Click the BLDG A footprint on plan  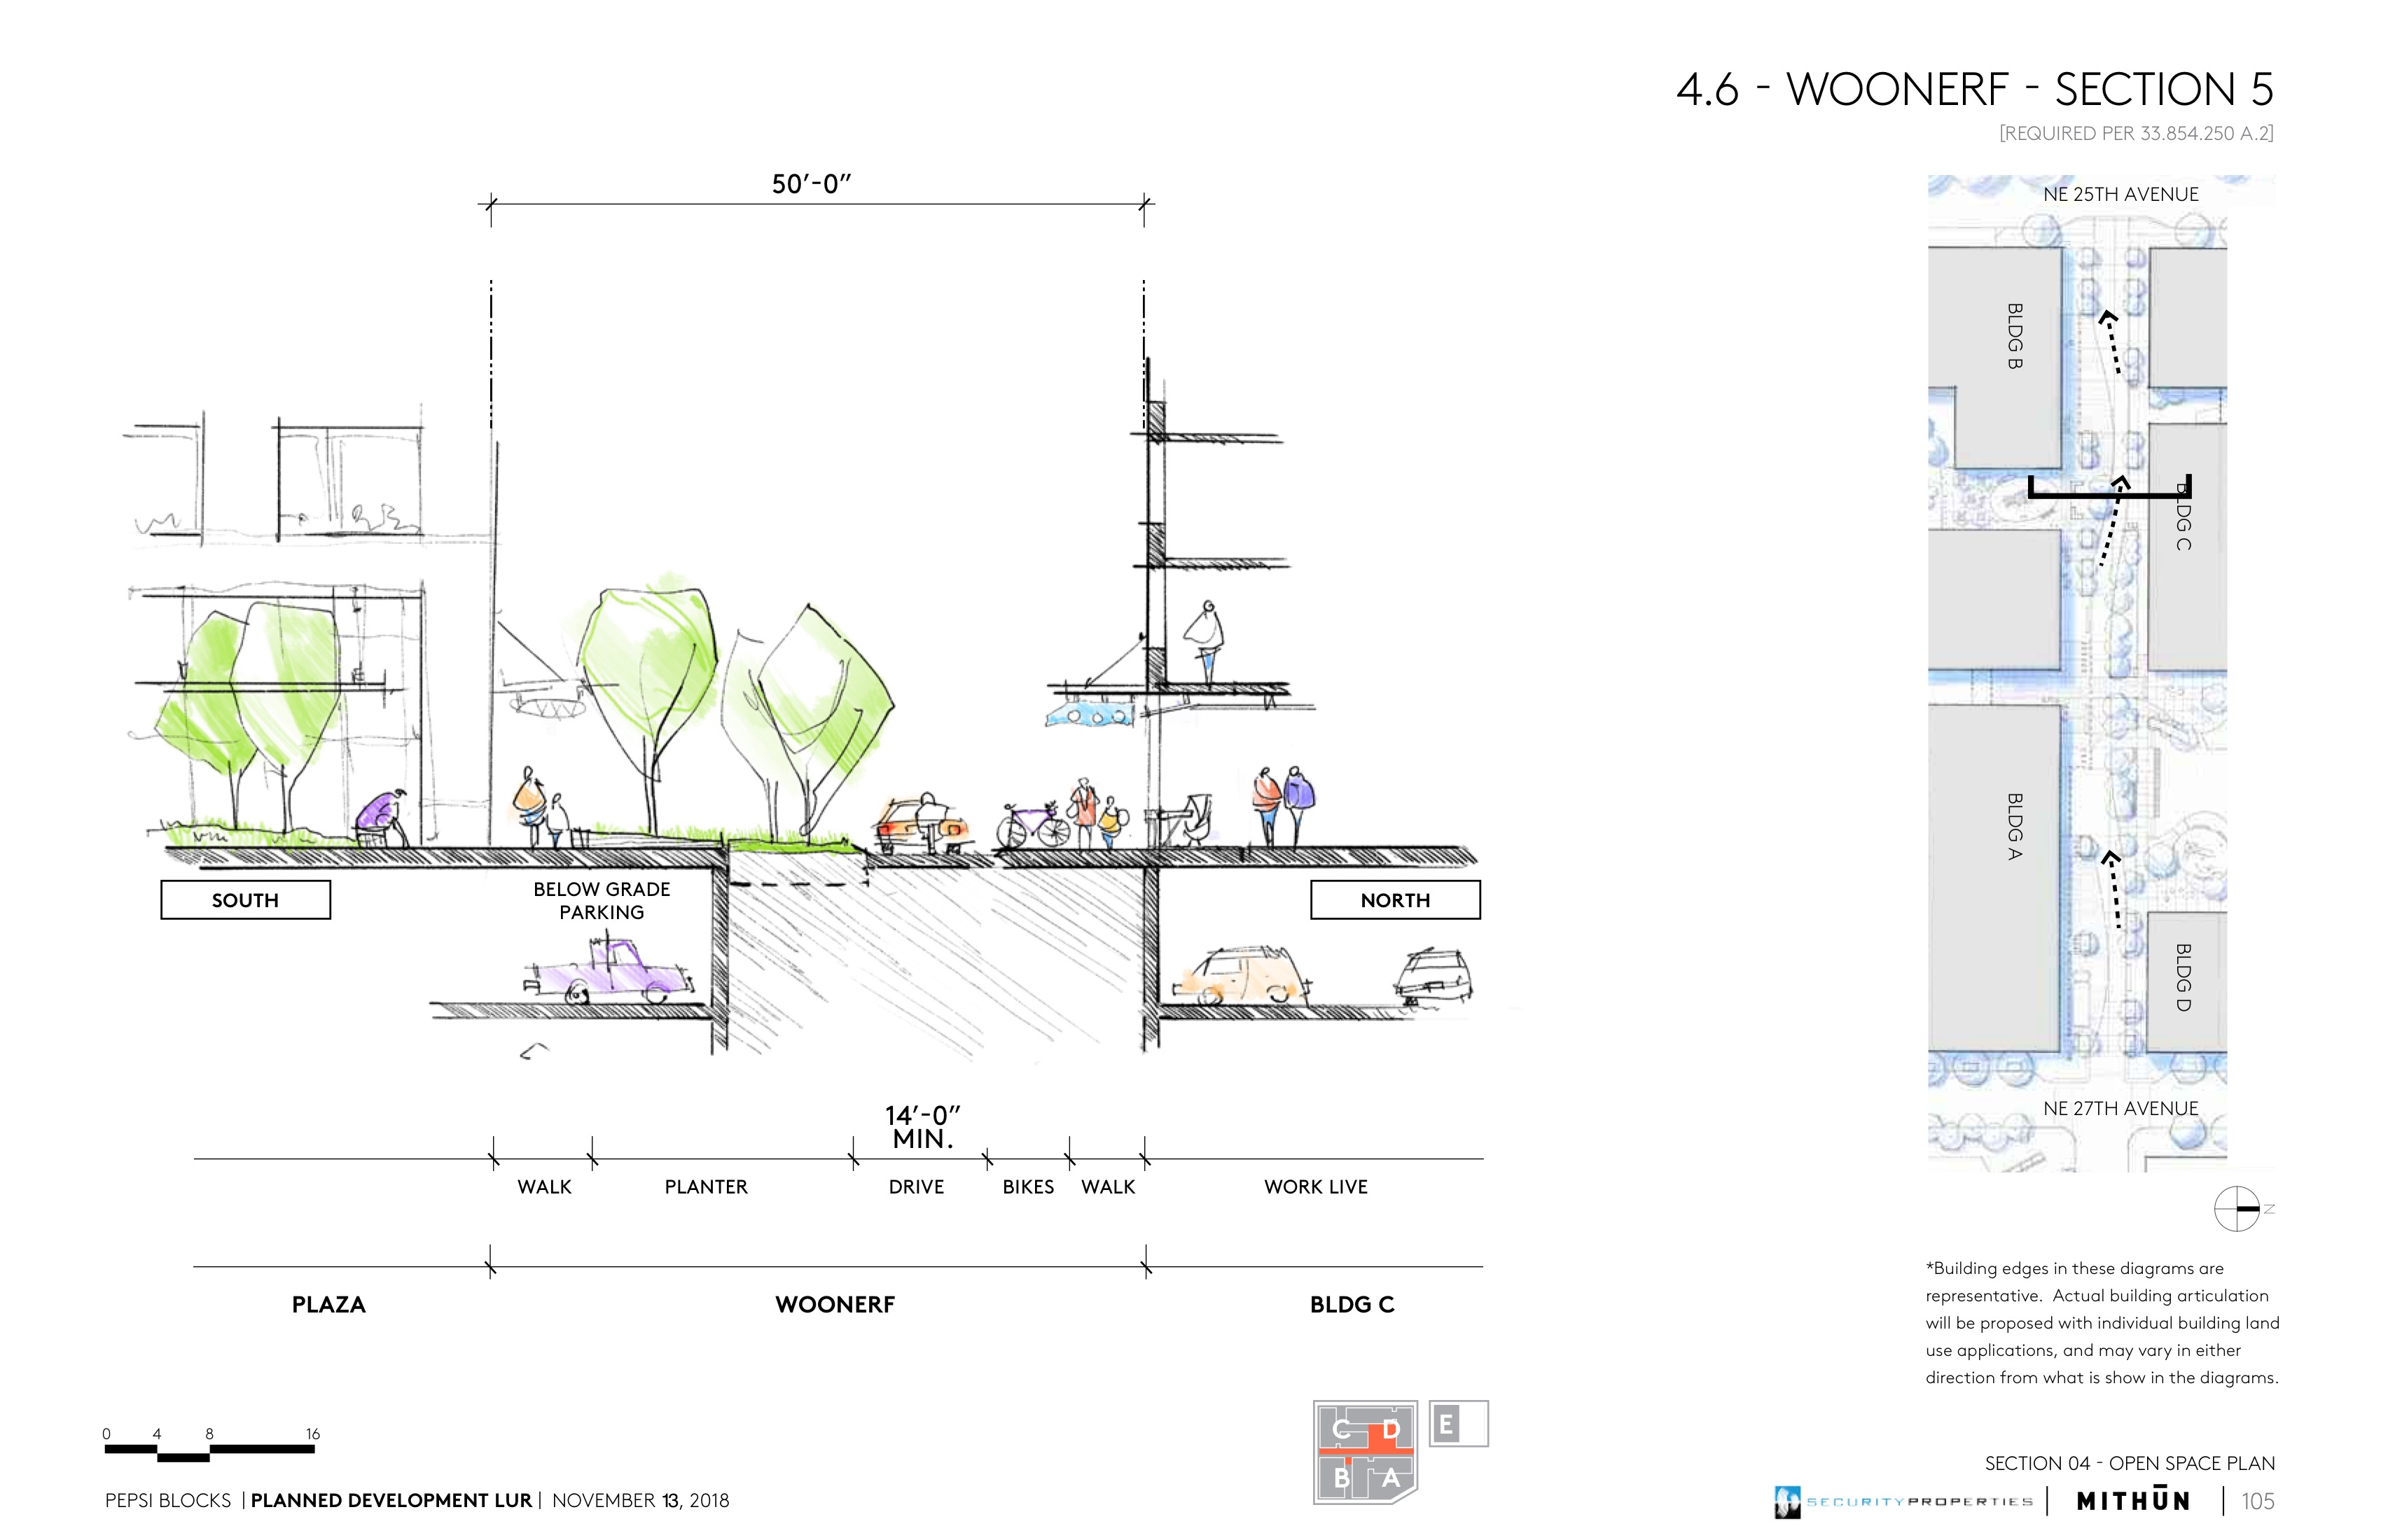coord(1994,826)
